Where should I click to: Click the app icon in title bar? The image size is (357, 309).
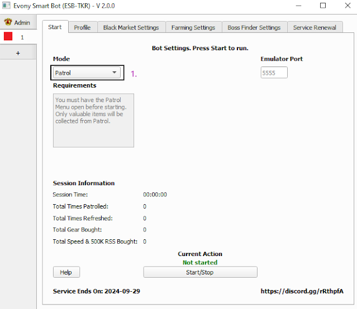click(x=6, y=6)
